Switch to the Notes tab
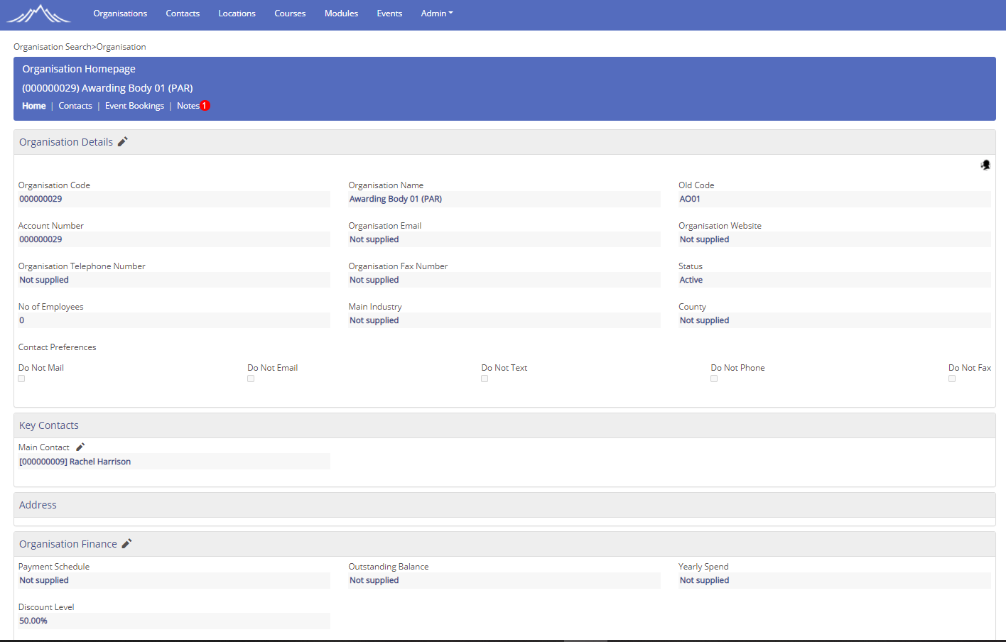The image size is (1006, 642). (x=188, y=105)
